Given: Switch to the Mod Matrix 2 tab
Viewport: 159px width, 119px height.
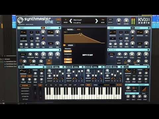Looking at the screenshot, I should tap(25, 94).
